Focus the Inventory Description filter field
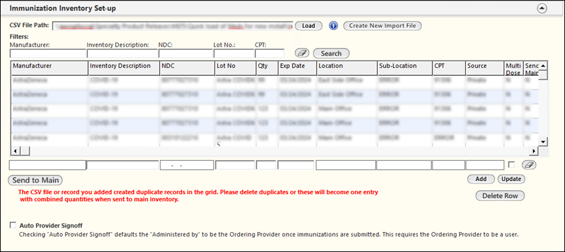Screen dimensions: 565x252 [122, 54]
